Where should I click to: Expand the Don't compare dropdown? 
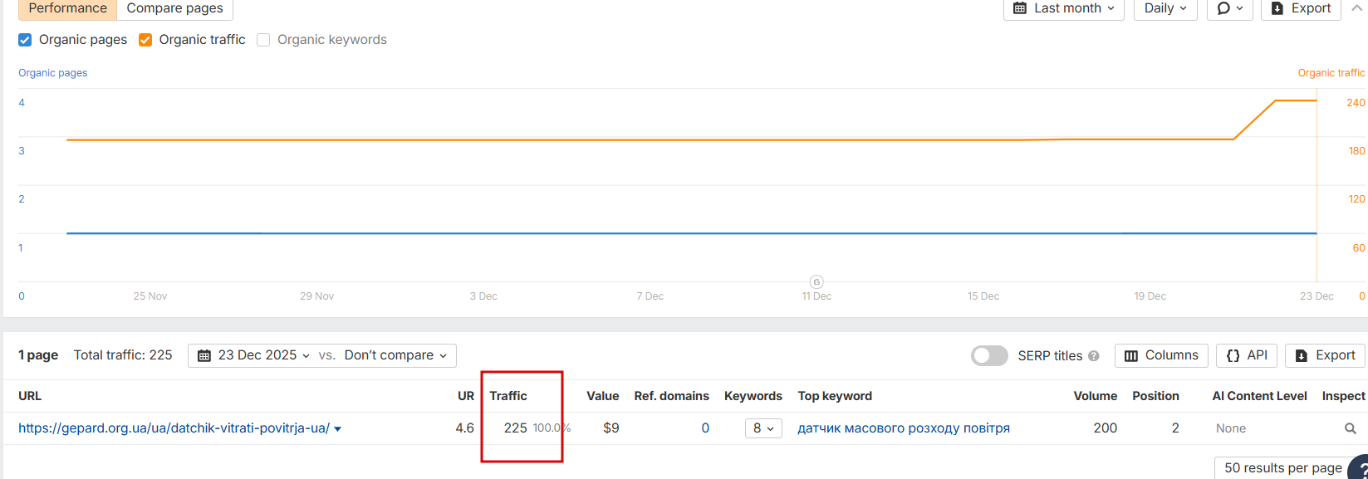[x=395, y=355]
